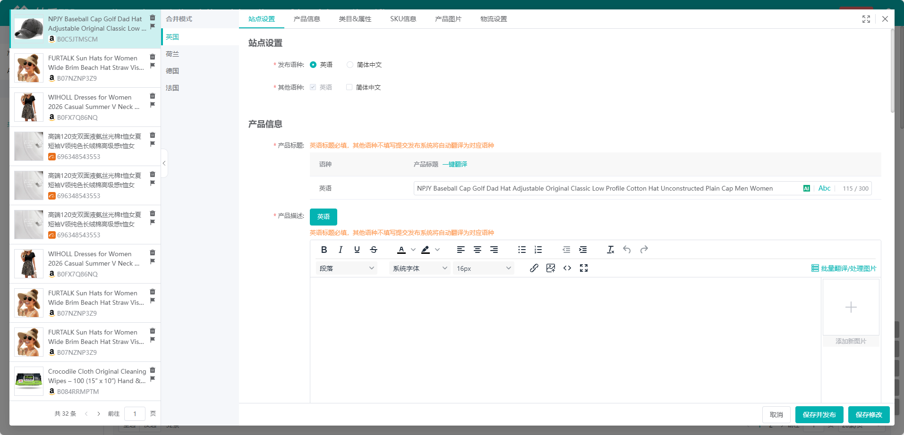Open the 物流设置 tab

(494, 19)
